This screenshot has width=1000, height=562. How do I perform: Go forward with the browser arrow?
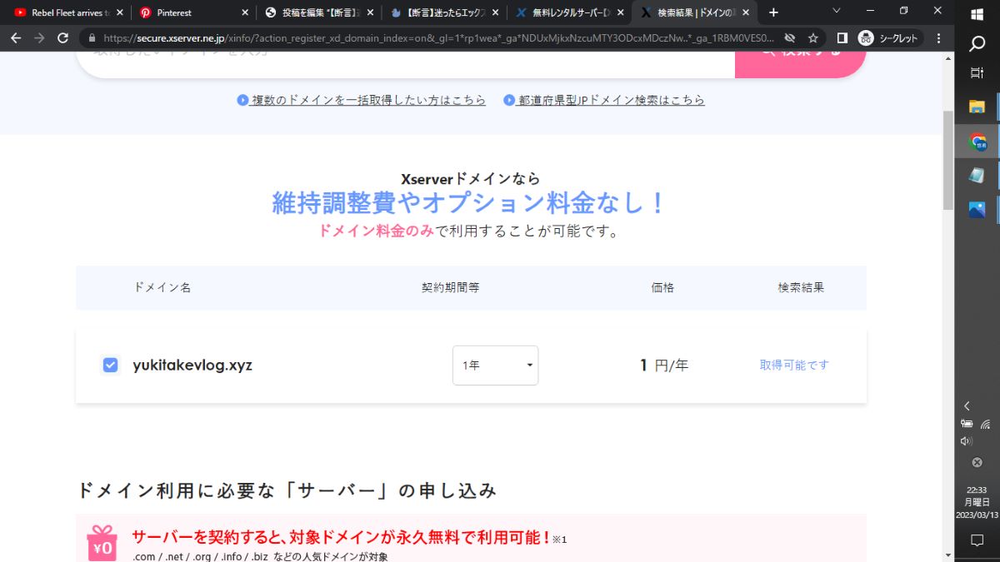click(x=39, y=38)
